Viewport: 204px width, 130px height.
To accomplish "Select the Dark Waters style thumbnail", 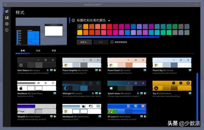I will [x=37, y=63].
